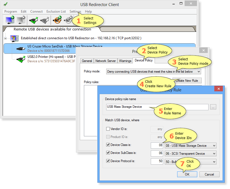Open the Exclusion List menu

tap(56, 12)
